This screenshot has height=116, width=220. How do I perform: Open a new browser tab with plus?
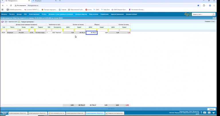(x=60, y=1)
